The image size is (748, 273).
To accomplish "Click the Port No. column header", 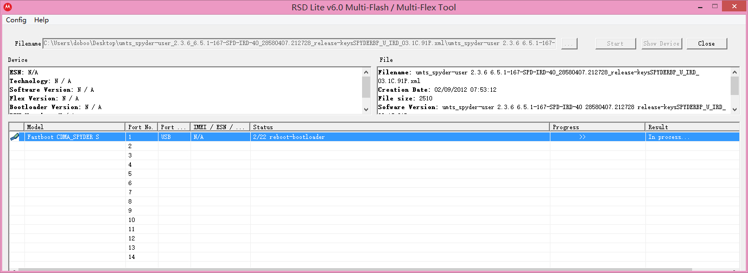I will (142, 127).
